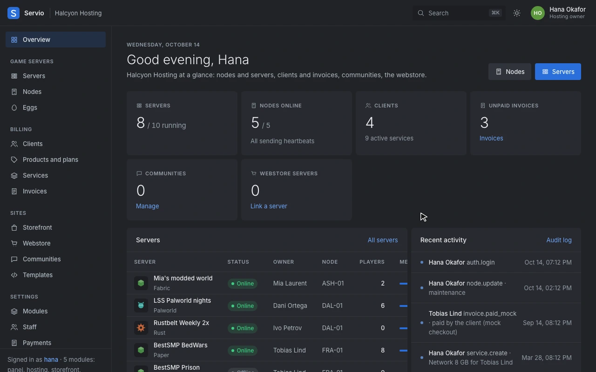Click the Nodes button in the header
Image resolution: width=596 pixels, height=372 pixels.
[x=510, y=72]
